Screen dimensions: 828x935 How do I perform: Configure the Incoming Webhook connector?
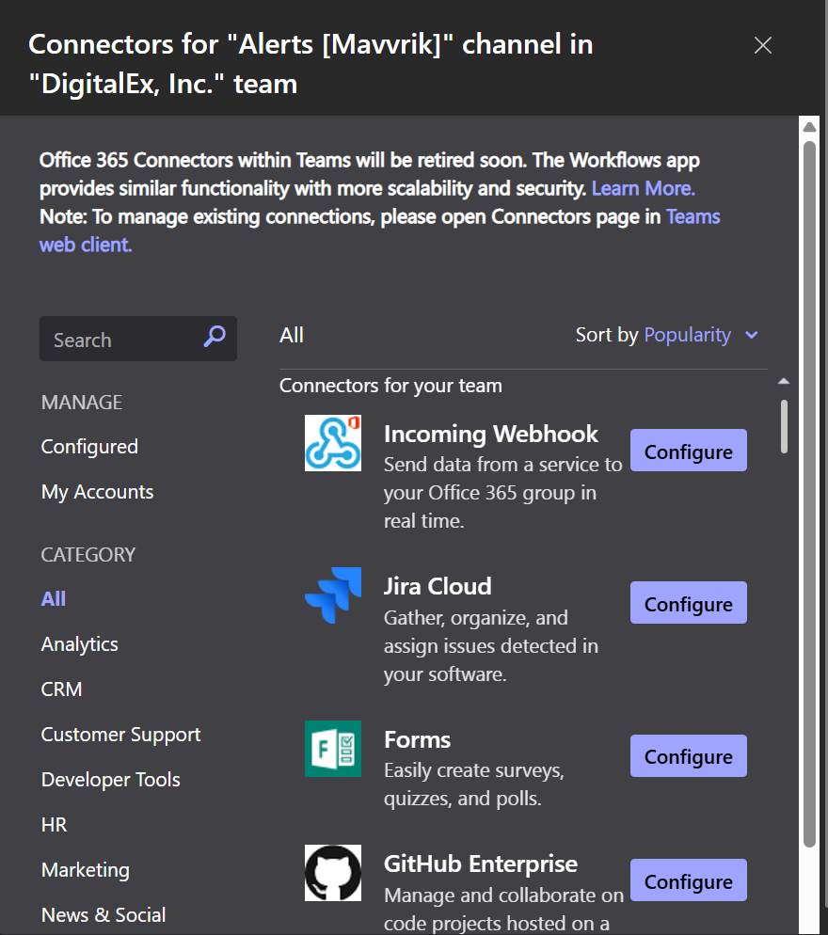coord(688,452)
